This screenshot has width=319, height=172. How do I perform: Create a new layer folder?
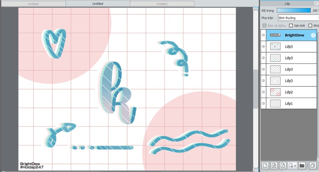coord(302,165)
